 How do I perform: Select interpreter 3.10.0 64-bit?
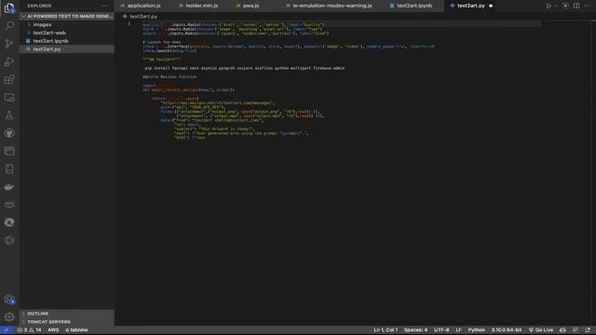pos(507,330)
